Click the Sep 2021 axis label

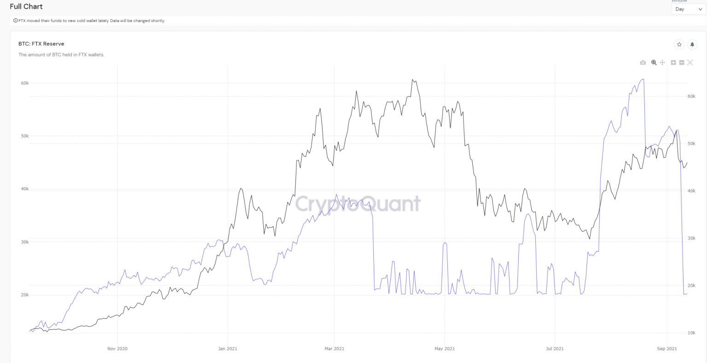click(667, 349)
